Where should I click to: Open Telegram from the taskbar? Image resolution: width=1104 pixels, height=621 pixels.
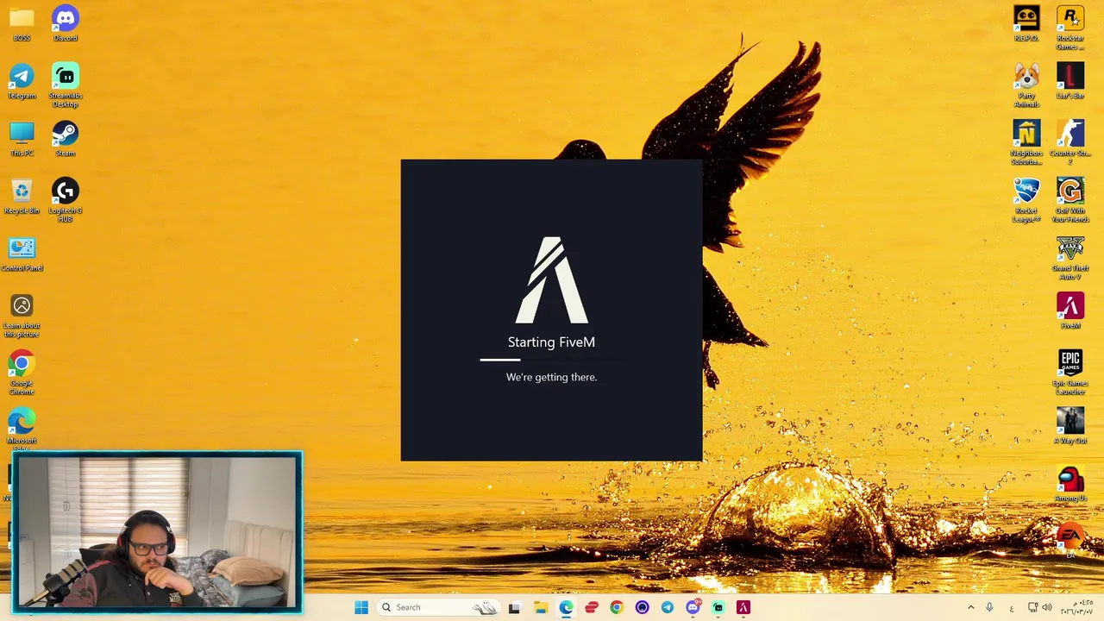click(668, 607)
